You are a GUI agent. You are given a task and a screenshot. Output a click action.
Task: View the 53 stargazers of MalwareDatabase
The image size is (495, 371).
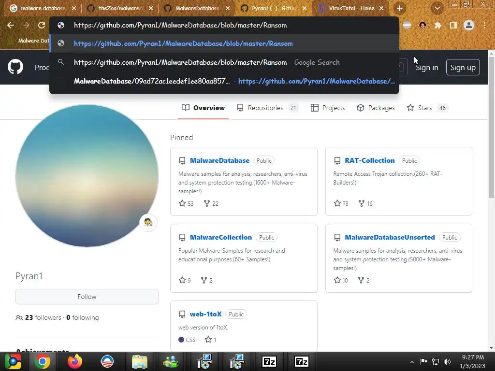(186, 203)
